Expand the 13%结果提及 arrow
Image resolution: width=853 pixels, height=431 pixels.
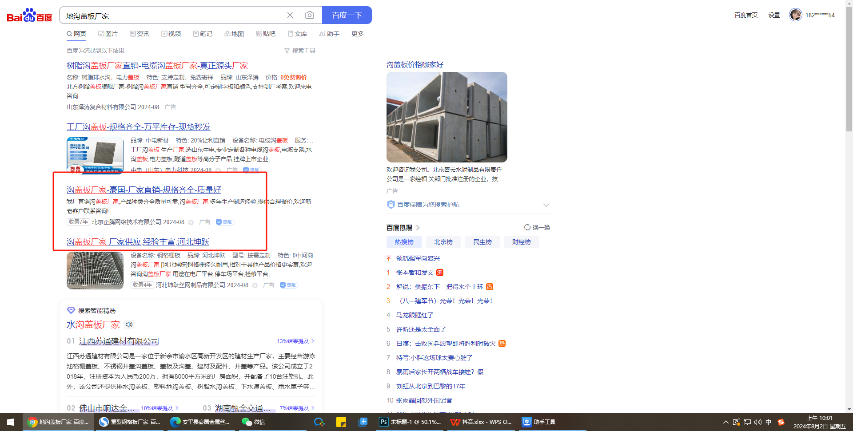point(313,341)
